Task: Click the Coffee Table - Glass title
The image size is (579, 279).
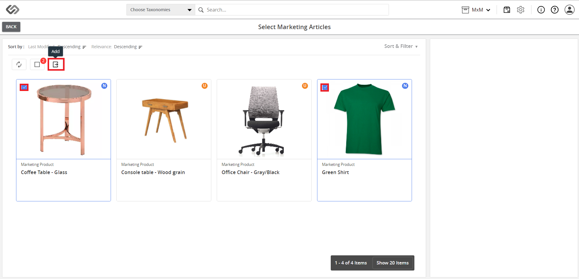Action: (x=44, y=172)
